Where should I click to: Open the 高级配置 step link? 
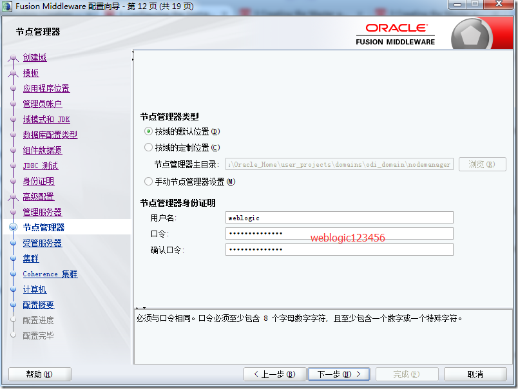coord(39,197)
